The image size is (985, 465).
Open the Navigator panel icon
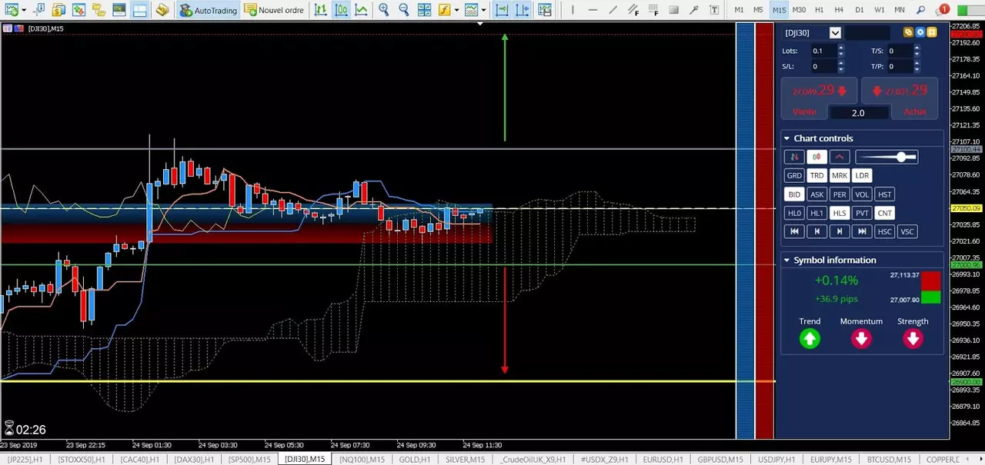98,10
